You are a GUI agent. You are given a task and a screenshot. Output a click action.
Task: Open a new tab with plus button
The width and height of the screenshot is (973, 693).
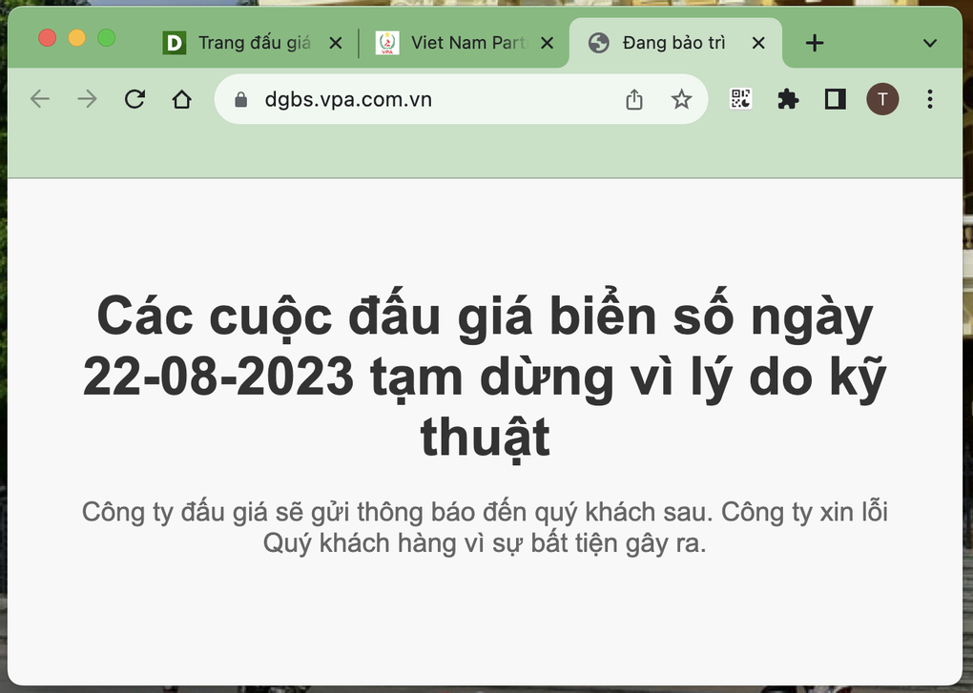pyautogui.click(x=814, y=43)
